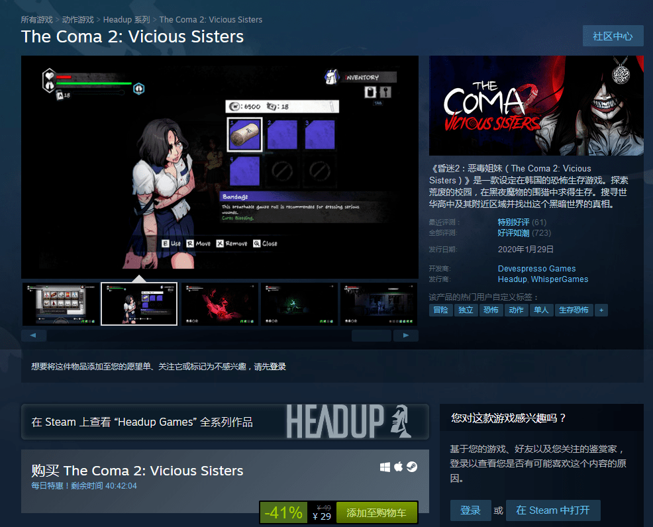View recent reviews 特别好评
The width and height of the screenshot is (653, 527).
coord(513,222)
